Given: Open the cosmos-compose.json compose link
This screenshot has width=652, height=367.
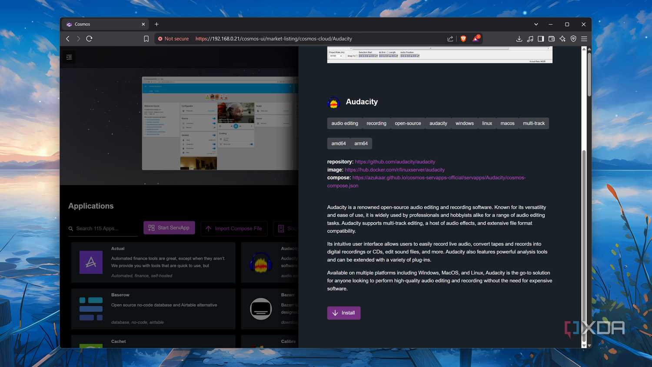Looking at the screenshot, I should (426, 182).
